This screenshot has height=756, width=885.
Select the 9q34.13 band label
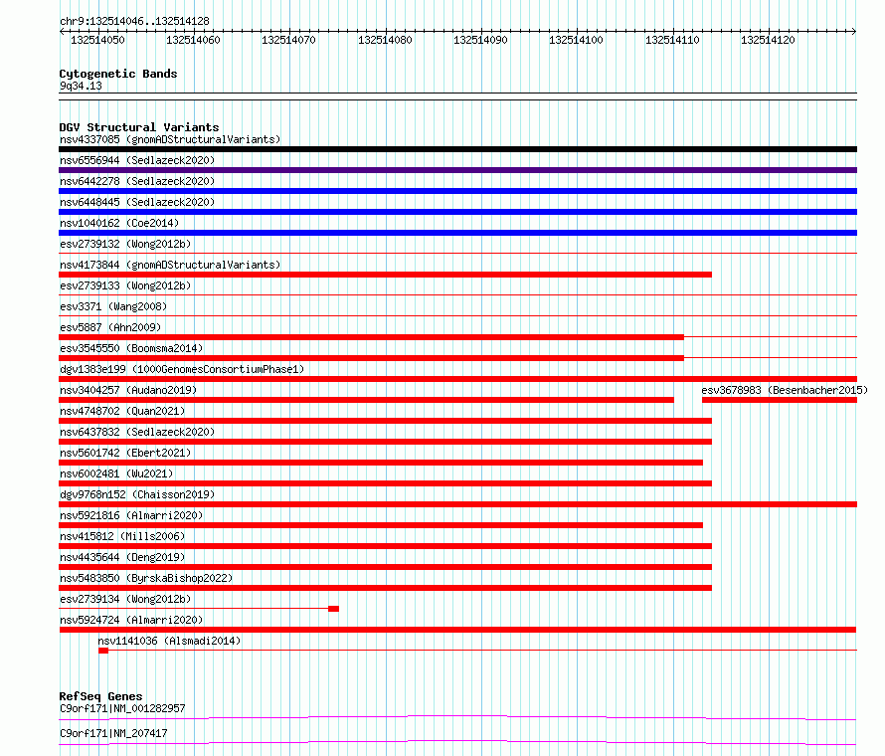(x=81, y=86)
